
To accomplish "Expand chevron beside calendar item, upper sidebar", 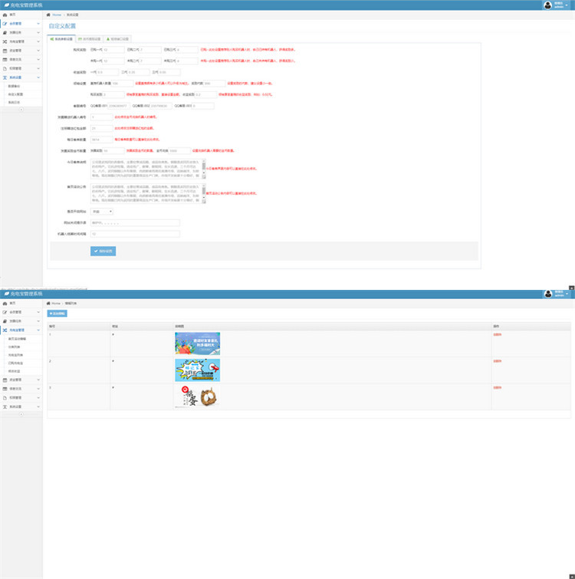I will [38, 51].
